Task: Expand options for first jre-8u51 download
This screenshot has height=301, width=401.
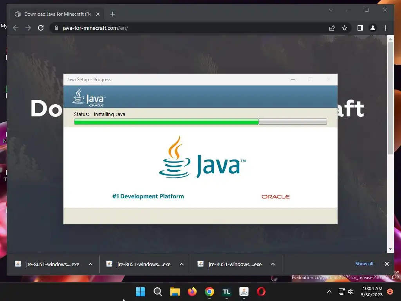Action: click(90, 264)
